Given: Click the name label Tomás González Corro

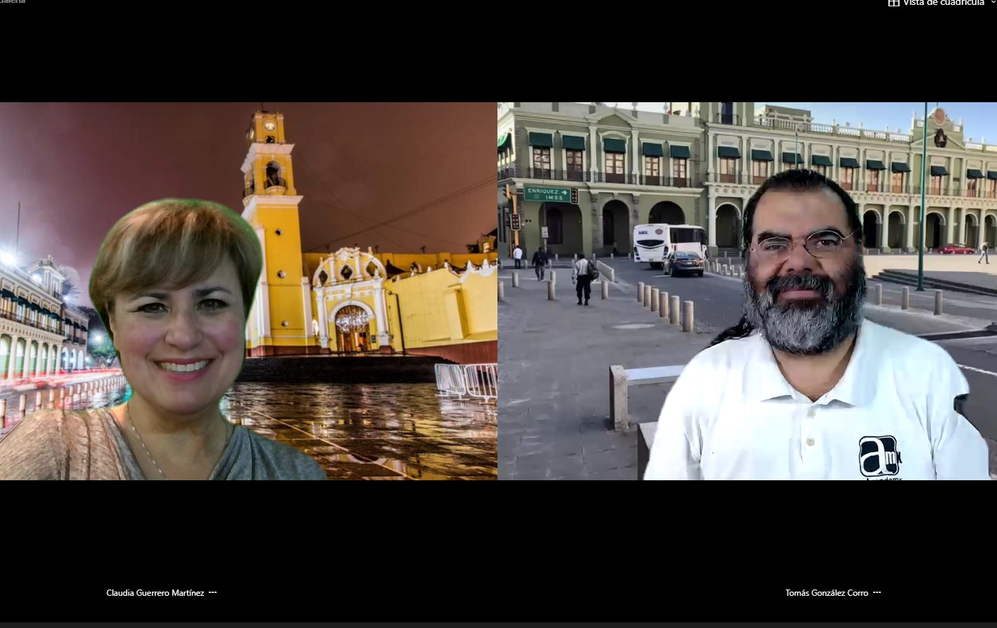Looking at the screenshot, I should tap(826, 593).
